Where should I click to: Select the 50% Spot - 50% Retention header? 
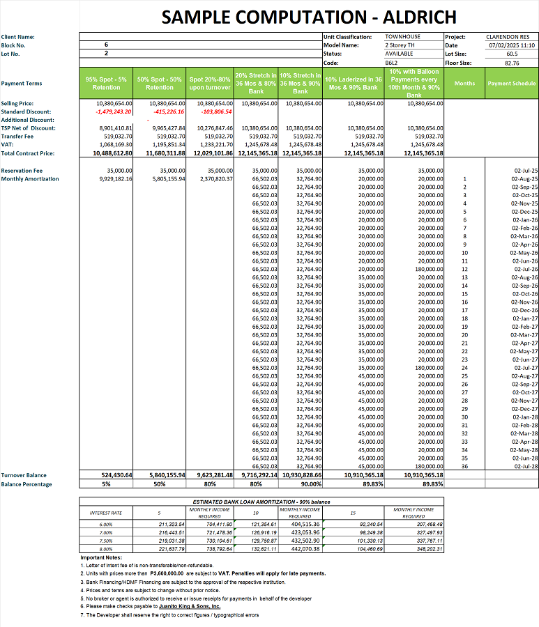pos(160,84)
